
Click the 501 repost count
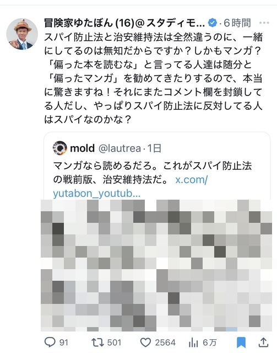tap(114, 343)
